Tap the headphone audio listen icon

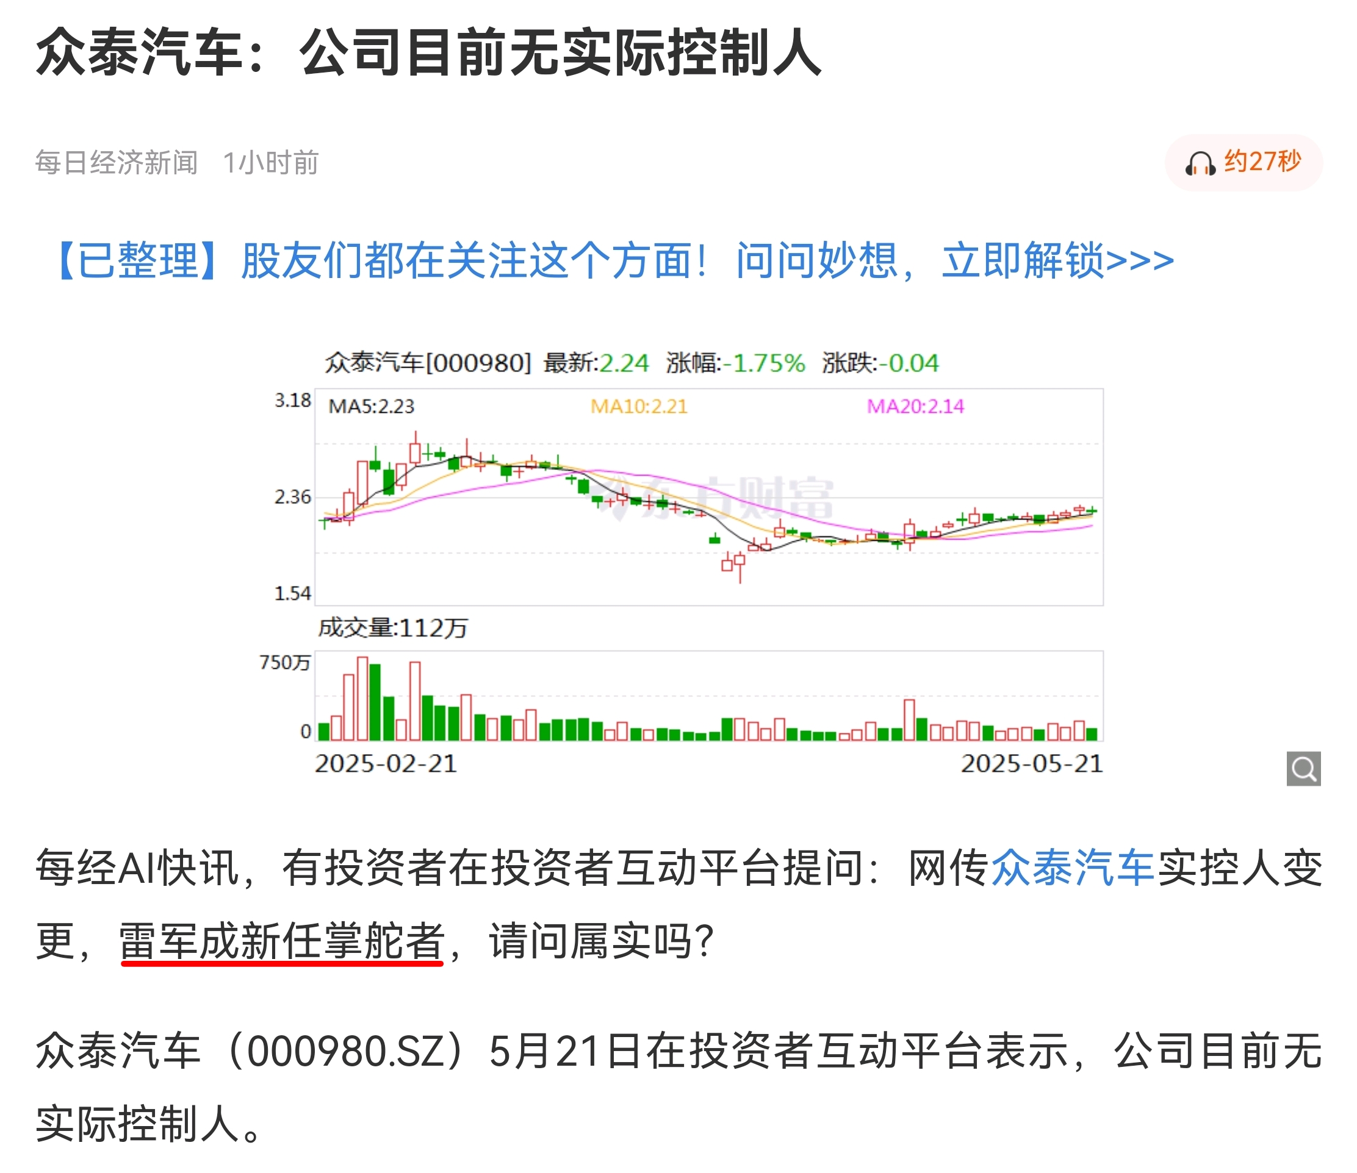click(1200, 163)
